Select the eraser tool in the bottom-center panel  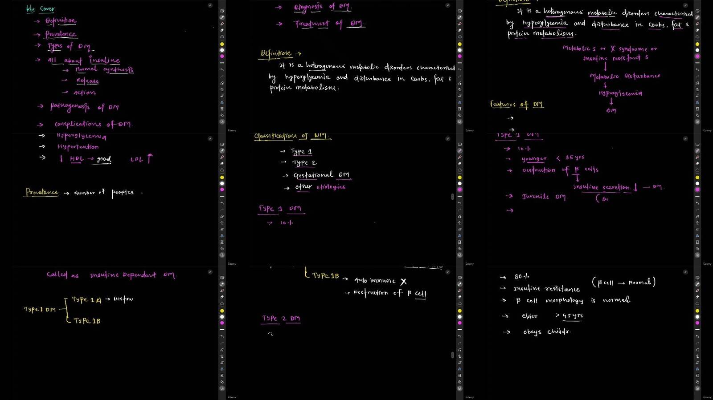click(x=459, y=297)
